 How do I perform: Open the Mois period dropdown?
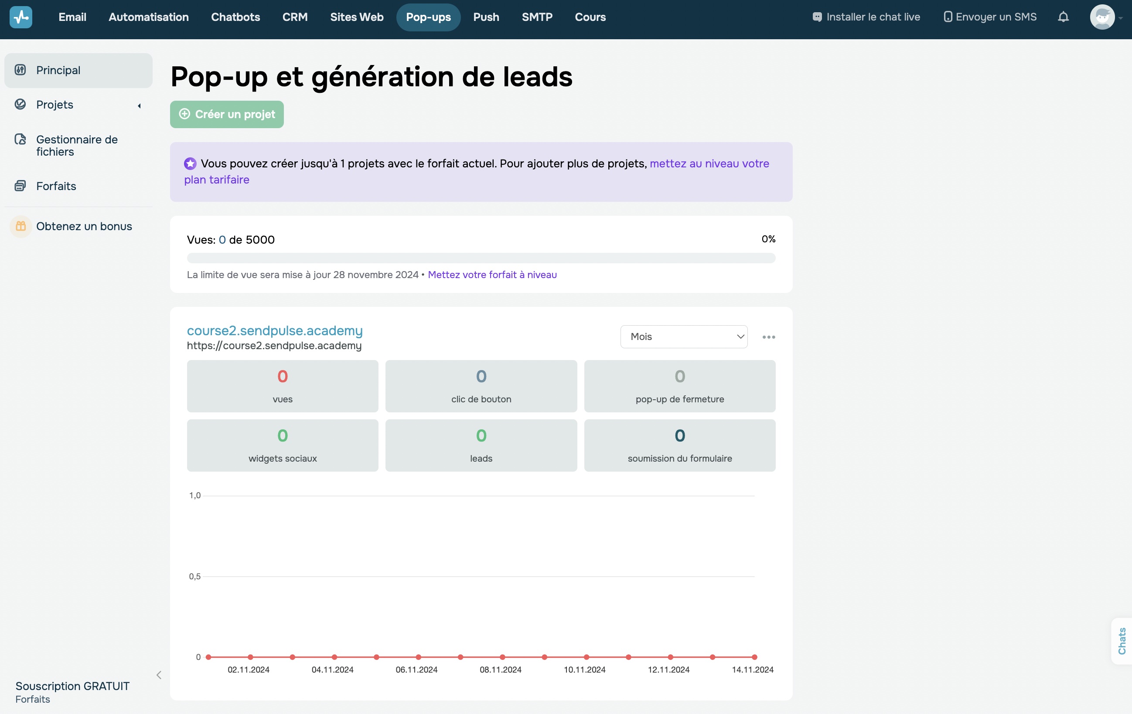click(684, 337)
